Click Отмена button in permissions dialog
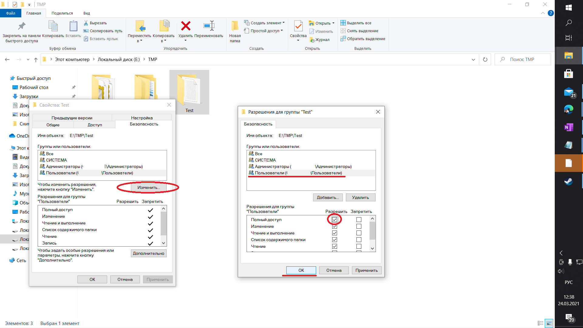The image size is (583, 328). (333, 270)
